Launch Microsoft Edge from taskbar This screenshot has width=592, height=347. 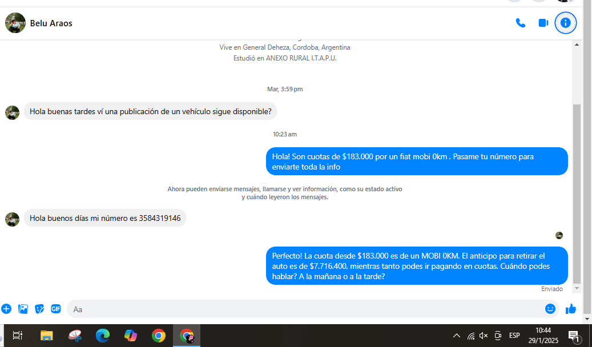point(103,335)
